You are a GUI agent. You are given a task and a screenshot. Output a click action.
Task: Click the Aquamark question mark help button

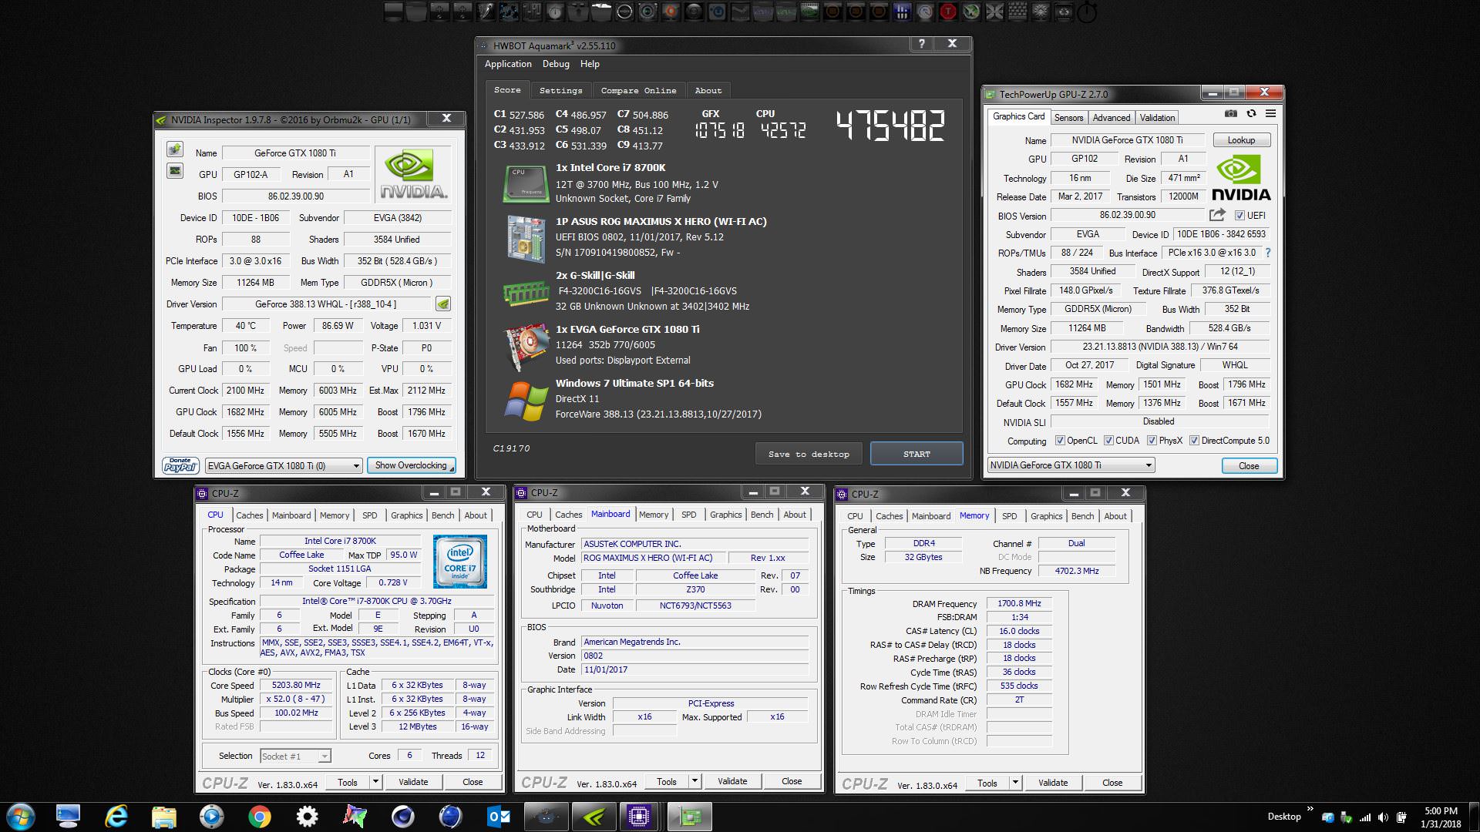coord(921,44)
